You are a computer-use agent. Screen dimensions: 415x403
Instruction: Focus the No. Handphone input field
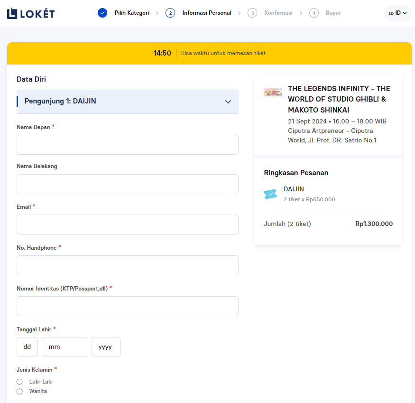[128, 265]
